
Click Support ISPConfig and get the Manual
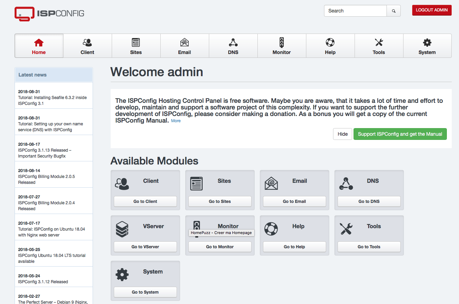(400, 134)
